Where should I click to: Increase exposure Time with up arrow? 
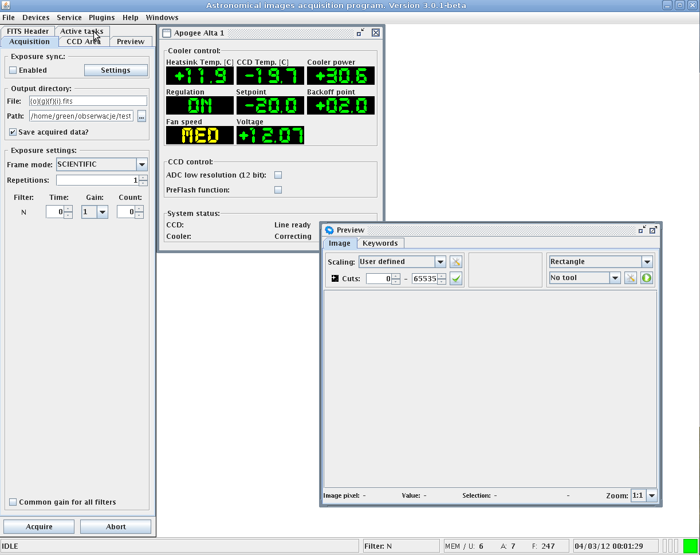pos(68,209)
